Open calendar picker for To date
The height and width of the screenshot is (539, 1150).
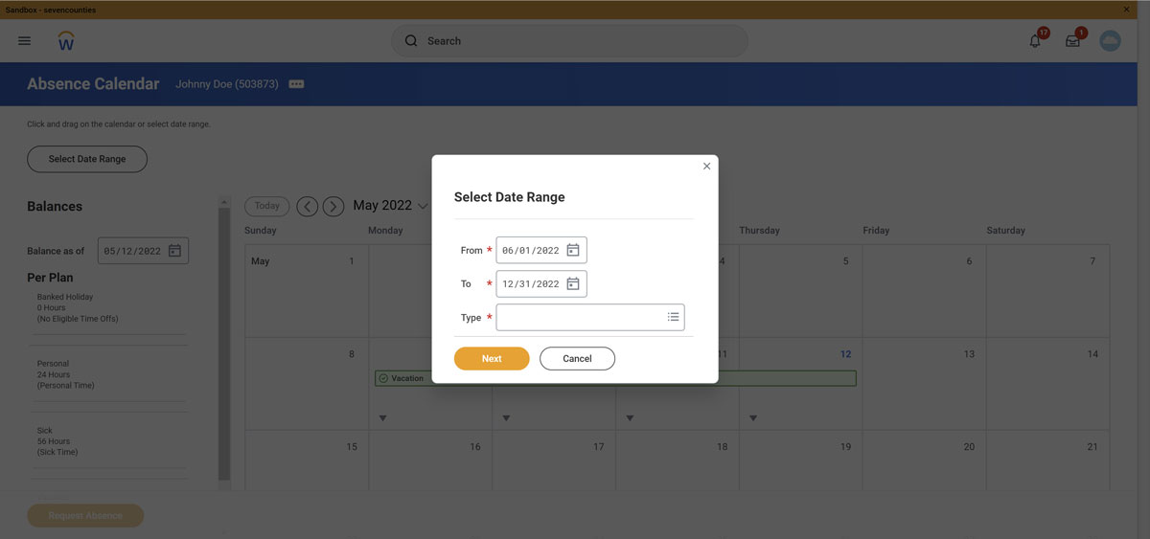tap(573, 283)
